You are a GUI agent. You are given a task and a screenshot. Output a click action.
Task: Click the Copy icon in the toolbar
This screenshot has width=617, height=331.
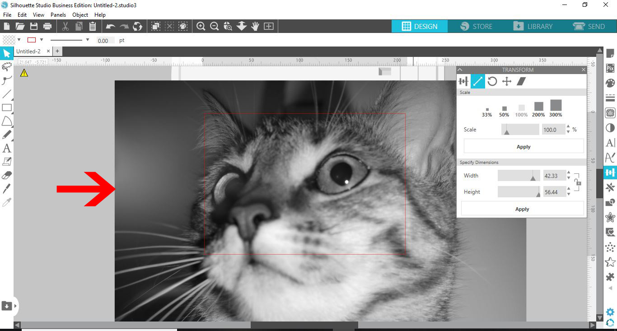click(x=79, y=27)
